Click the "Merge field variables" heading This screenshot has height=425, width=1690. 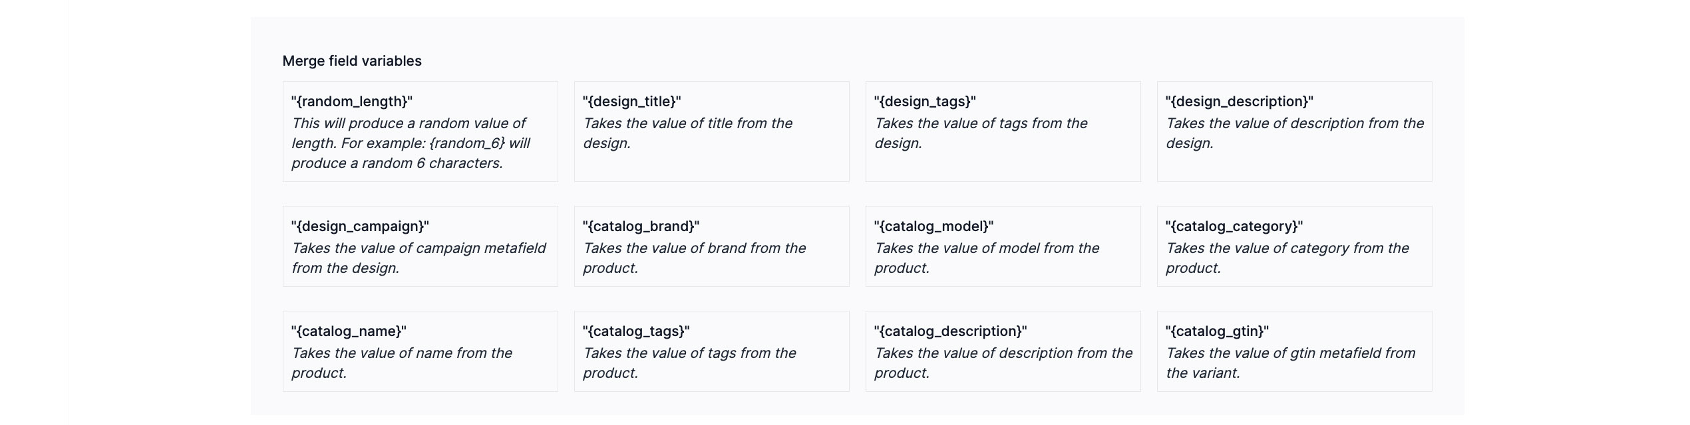[352, 61]
